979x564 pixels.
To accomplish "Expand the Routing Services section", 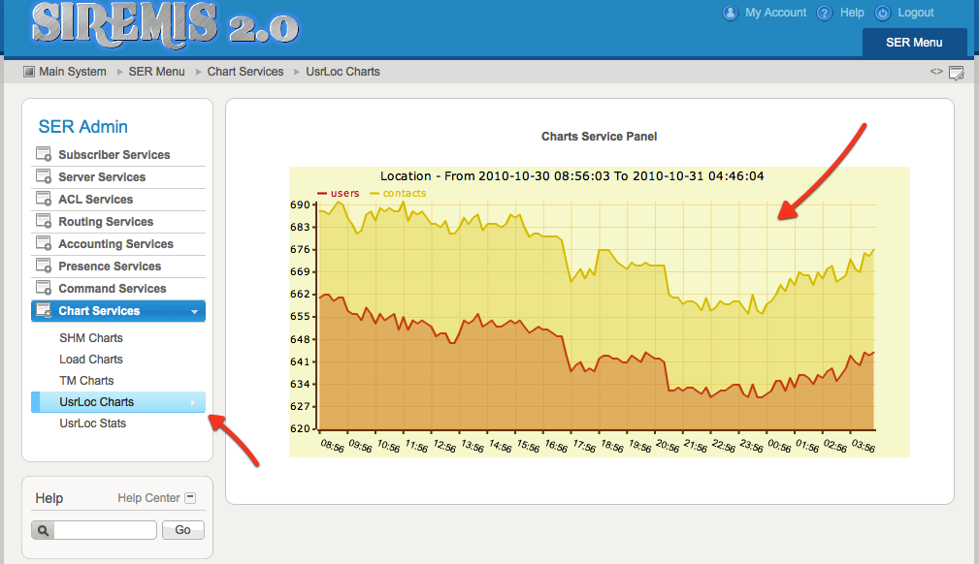I will (x=105, y=222).
